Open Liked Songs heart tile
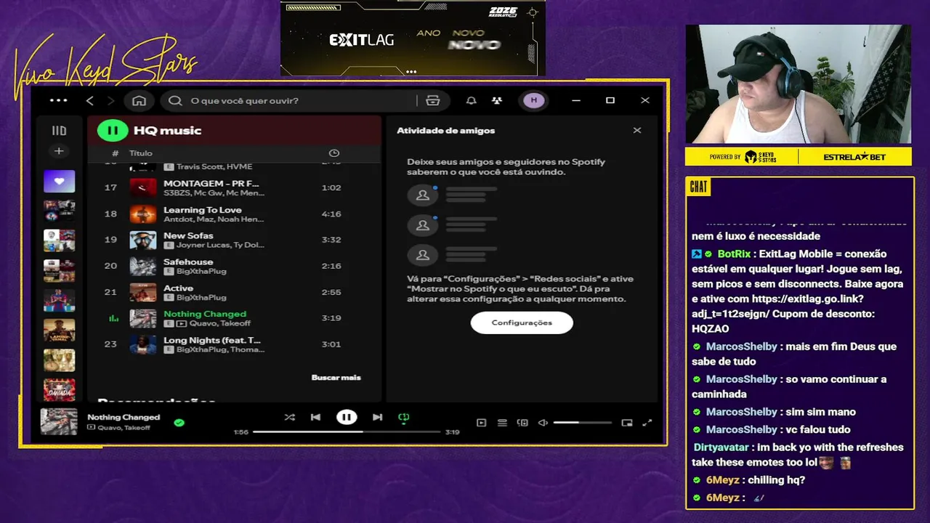This screenshot has height=523, width=930. (60, 181)
